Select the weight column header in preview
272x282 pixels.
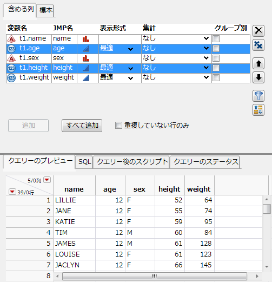pyautogui.click(x=200, y=186)
